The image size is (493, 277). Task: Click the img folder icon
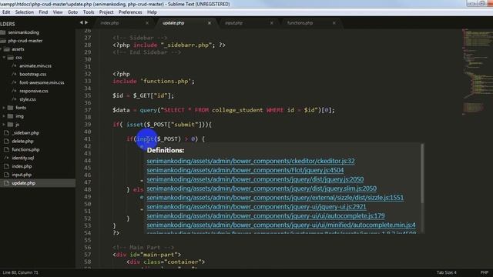coord(10,116)
